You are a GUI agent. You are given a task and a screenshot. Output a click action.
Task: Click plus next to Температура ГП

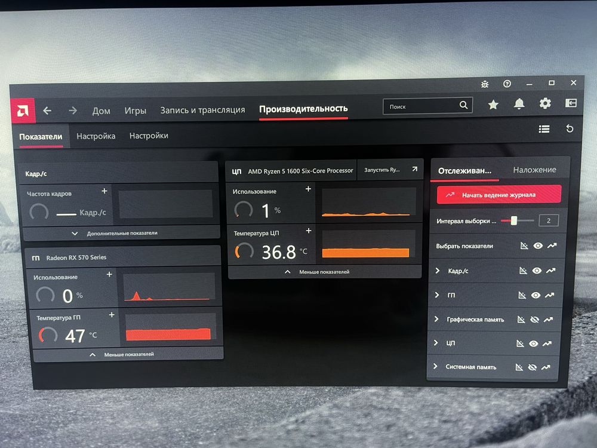[112, 315]
